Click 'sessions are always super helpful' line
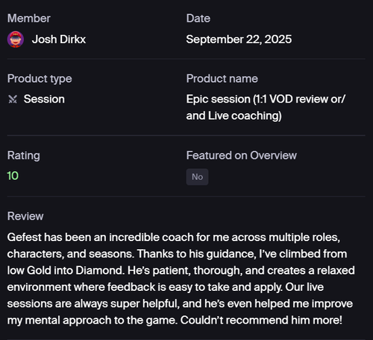 [x=93, y=304]
